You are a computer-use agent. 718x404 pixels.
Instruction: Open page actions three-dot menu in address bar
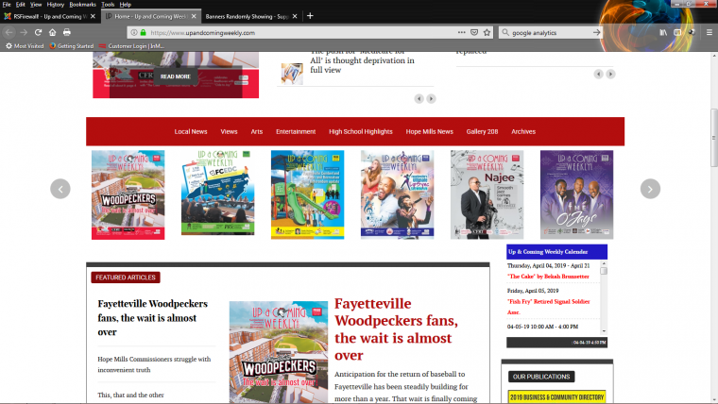(461, 32)
